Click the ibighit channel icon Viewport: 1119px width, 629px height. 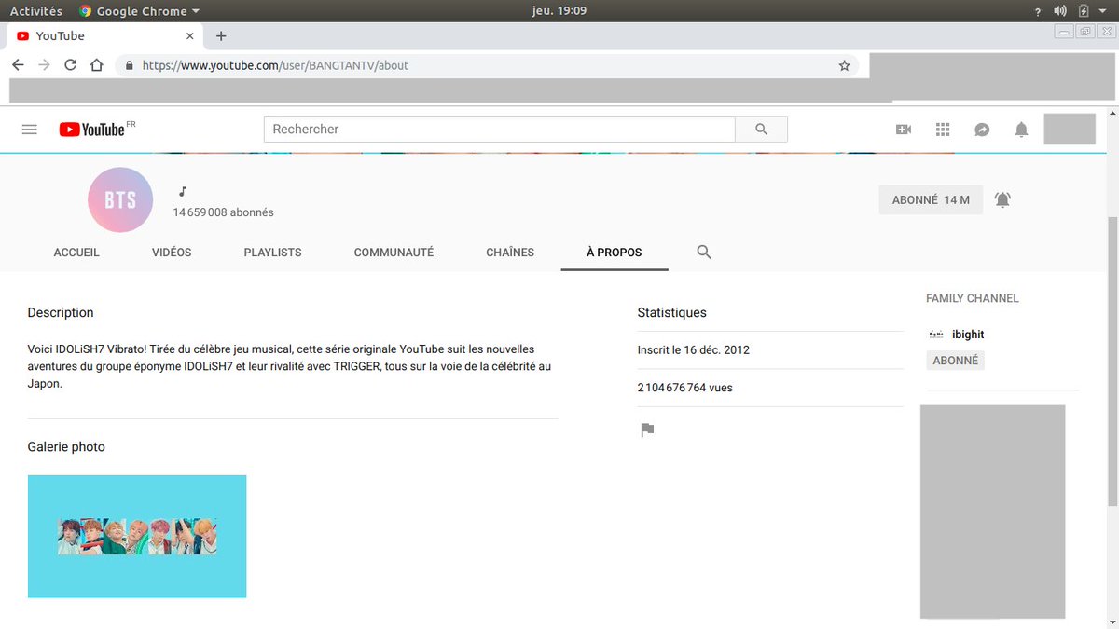[x=936, y=335]
